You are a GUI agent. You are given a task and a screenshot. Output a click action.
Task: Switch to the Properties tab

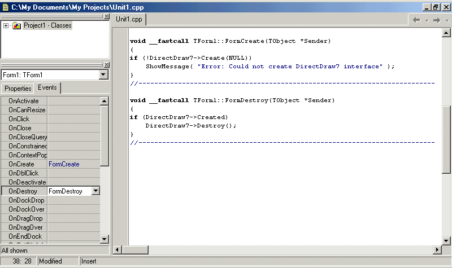click(x=18, y=89)
